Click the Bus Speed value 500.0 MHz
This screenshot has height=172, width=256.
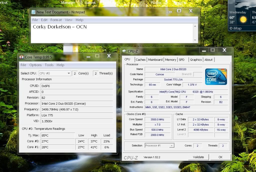click(157, 130)
